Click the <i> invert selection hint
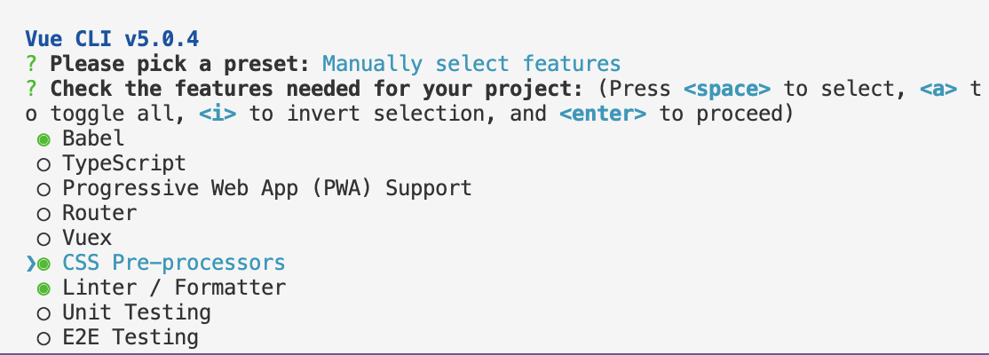This screenshot has height=355, width=989. pyautogui.click(x=218, y=114)
